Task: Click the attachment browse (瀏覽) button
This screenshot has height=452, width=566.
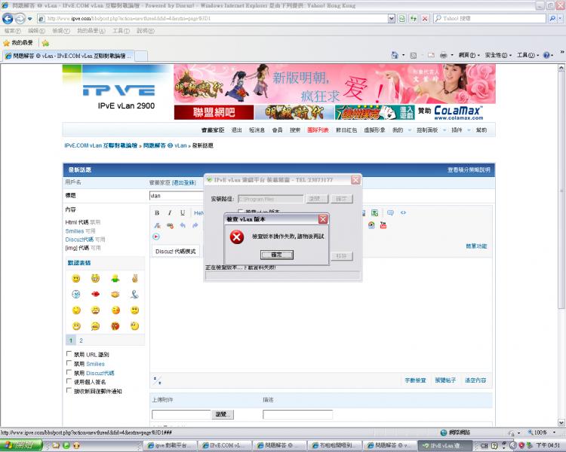Action: (223, 414)
